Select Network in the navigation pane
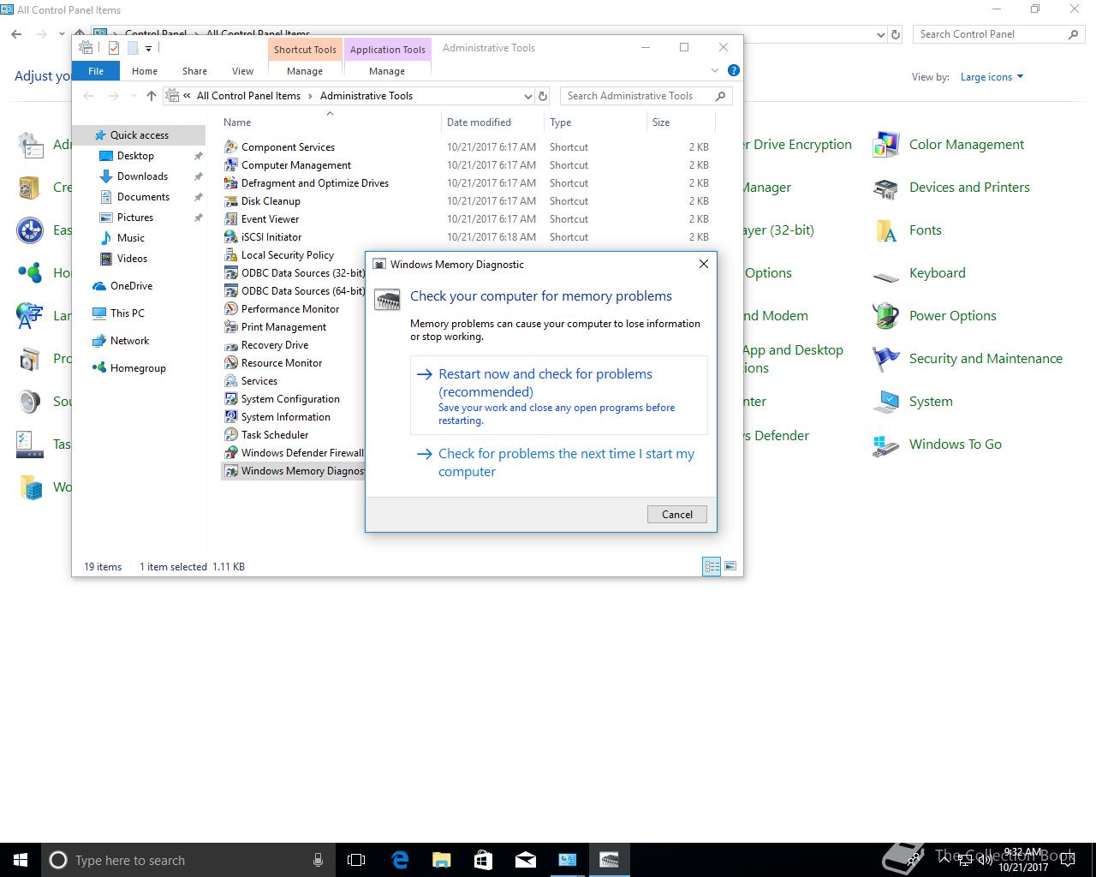The height and width of the screenshot is (877, 1096). point(129,341)
